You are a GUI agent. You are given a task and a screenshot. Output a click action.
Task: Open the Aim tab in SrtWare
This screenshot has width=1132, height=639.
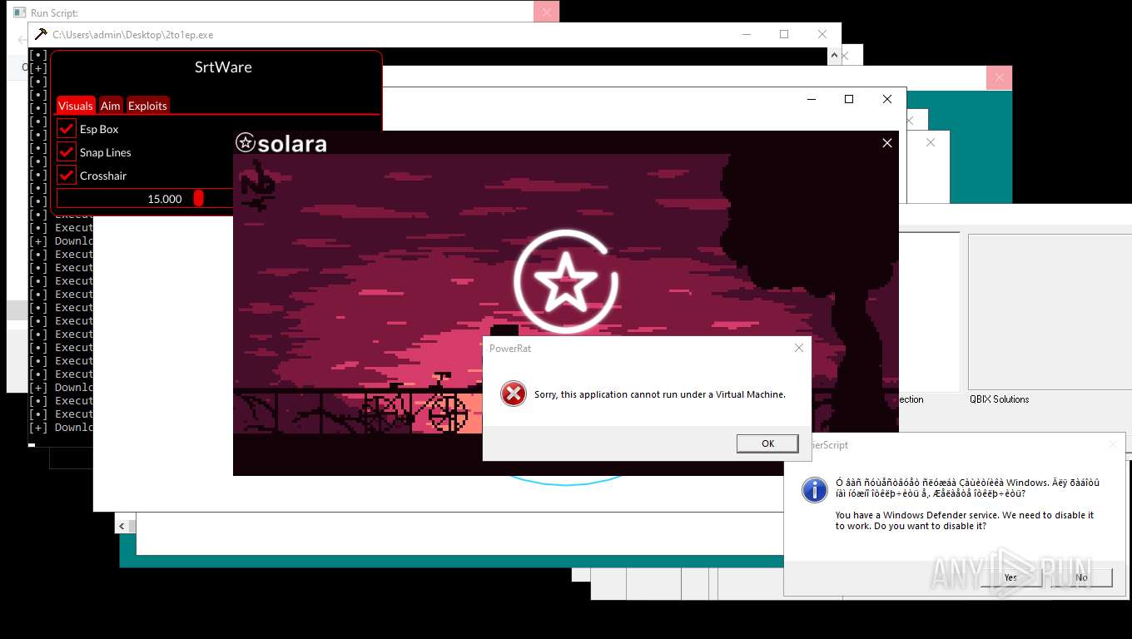110,106
